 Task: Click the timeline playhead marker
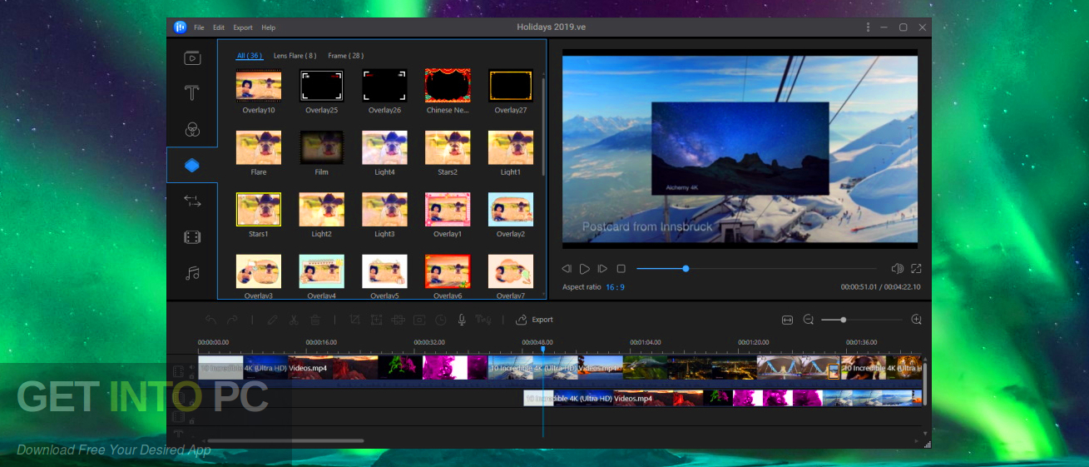click(543, 350)
